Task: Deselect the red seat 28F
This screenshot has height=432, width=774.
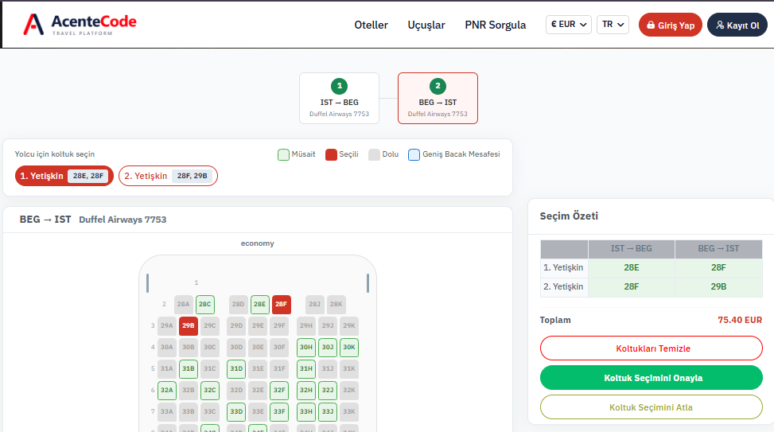Action: pyautogui.click(x=281, y=304)
